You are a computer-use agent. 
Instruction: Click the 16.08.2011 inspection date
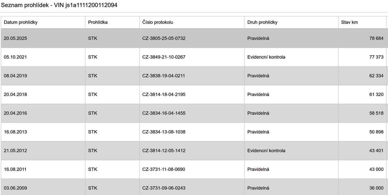(x=15, y=169)
